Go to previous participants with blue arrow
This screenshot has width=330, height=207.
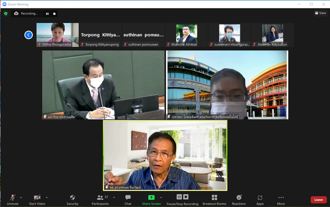pyautogui.click(x=29, y=35)
